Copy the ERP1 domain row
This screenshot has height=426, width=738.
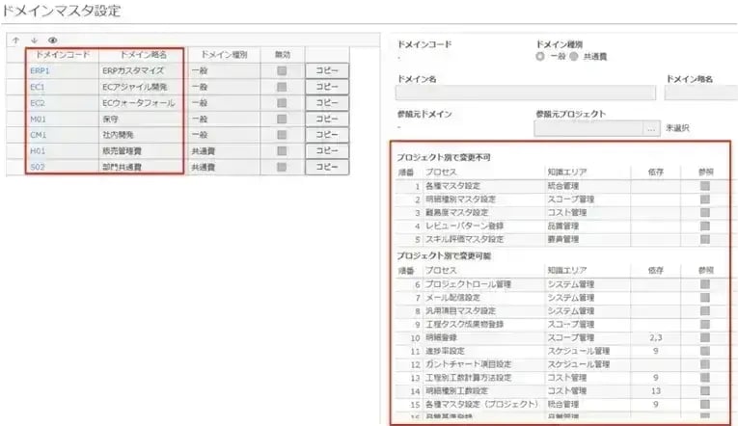[x=327, y=70]
